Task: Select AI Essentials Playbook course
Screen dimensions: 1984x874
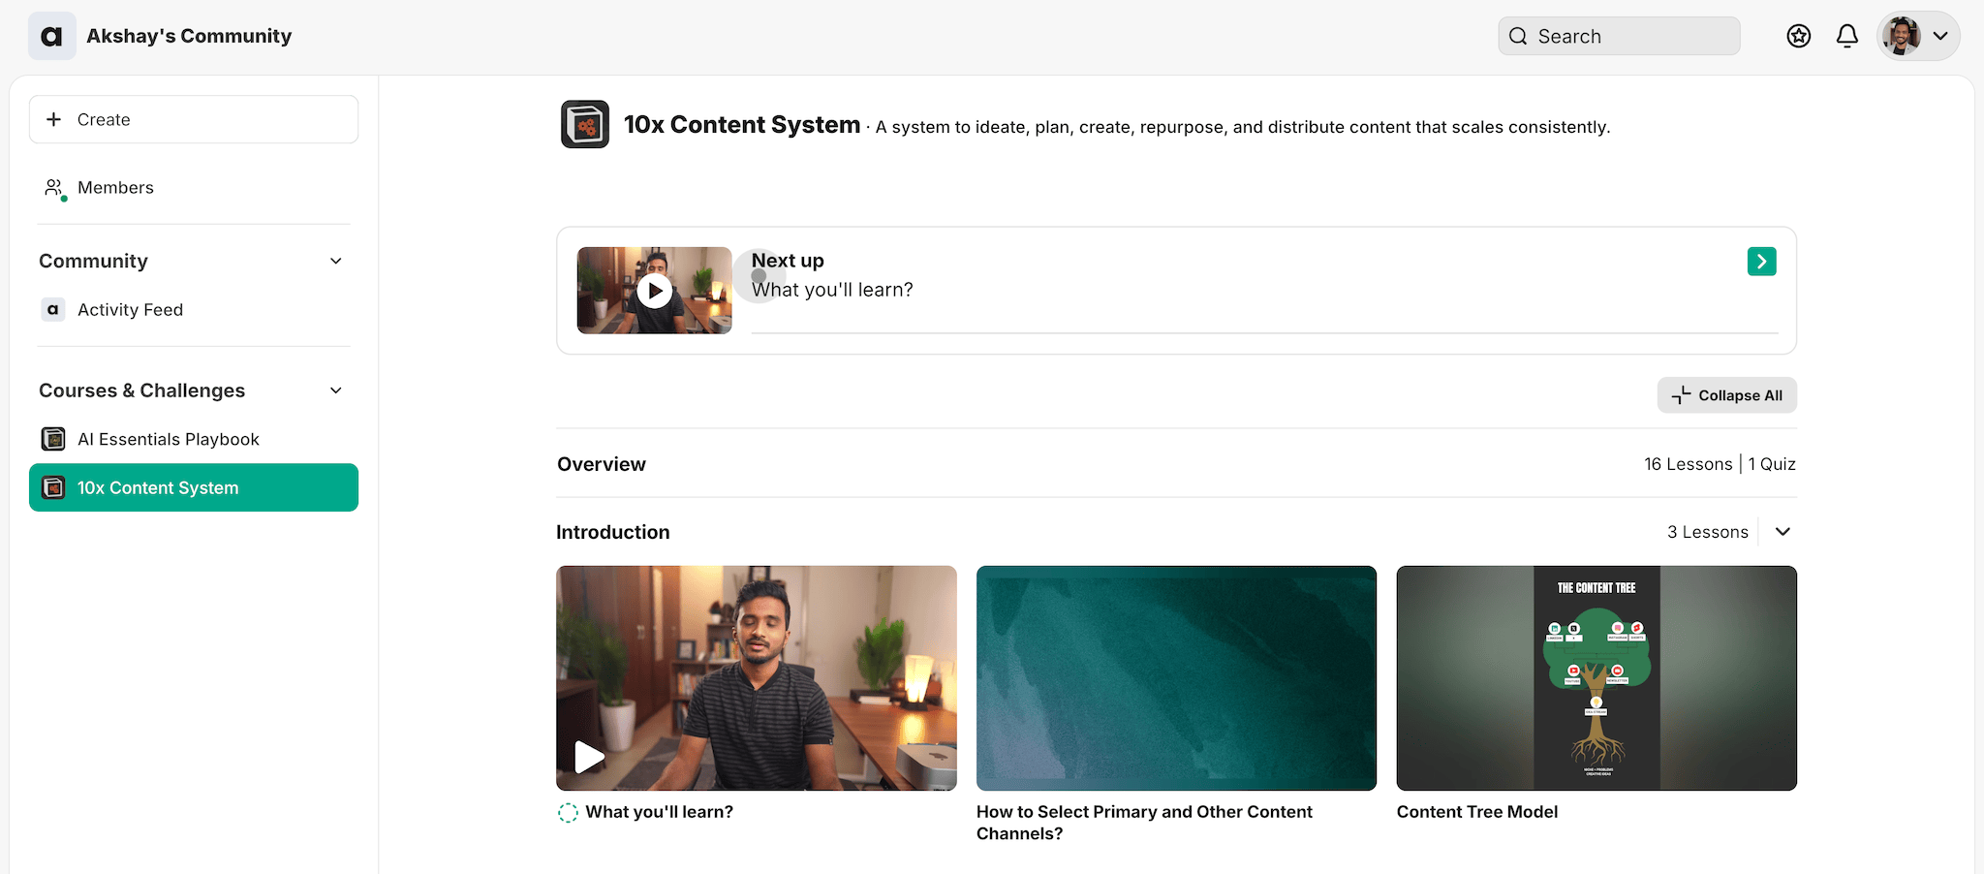Action: [168, 440]
